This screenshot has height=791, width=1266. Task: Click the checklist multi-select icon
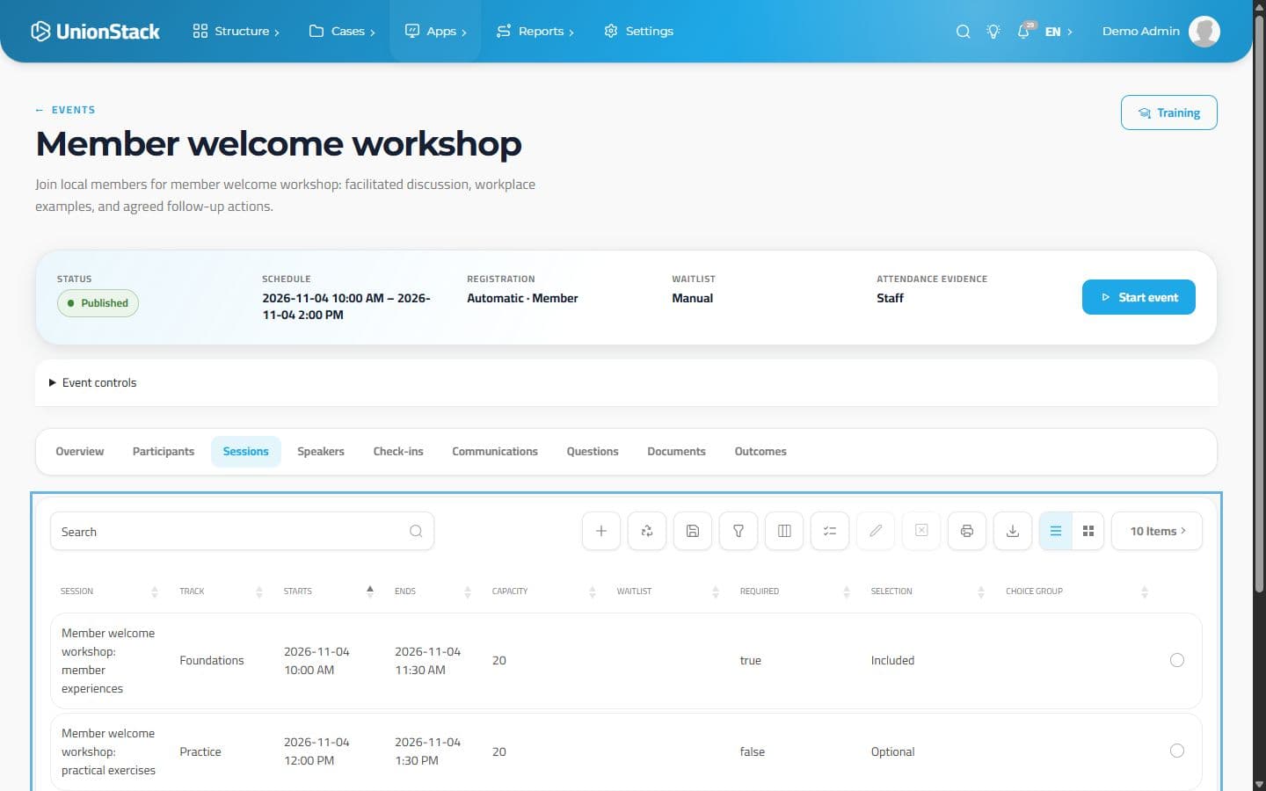click(x=830, y=531)
